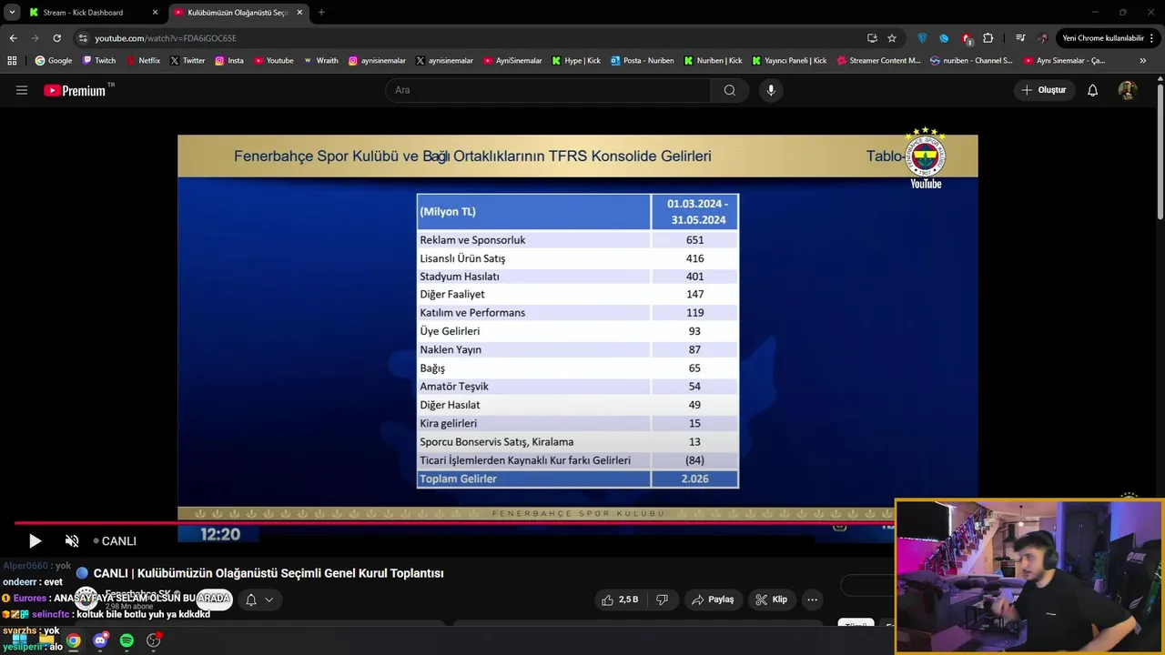The image size is (1165, 655).
Task: Click Fenerbahçe YouTube channel watermark logo
Action: click(926, 158)
